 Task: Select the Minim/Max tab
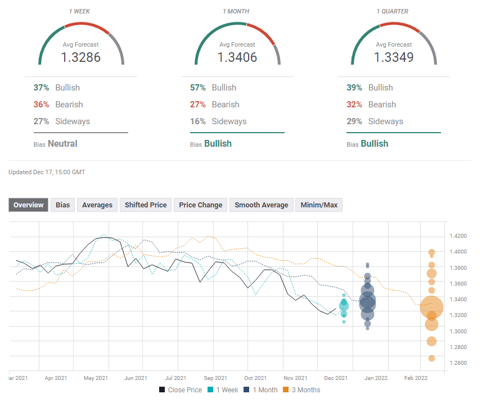(319, 205)
